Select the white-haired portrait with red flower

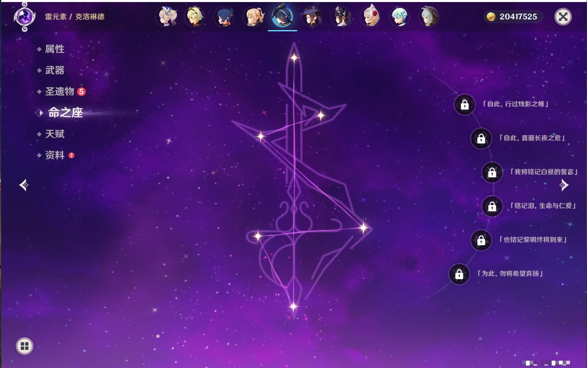370,17
